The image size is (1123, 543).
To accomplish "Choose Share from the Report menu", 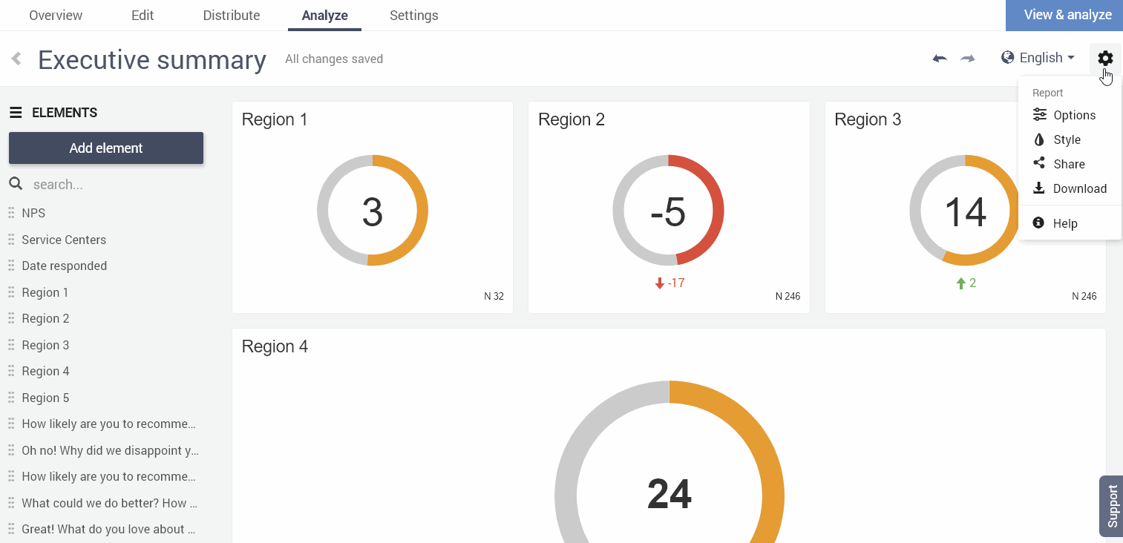I will (x=1070, y=164).
